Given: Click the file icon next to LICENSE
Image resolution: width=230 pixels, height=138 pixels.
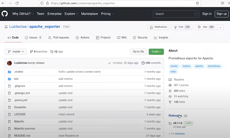Looking at the screenshot, I should (x=9, y=114).
